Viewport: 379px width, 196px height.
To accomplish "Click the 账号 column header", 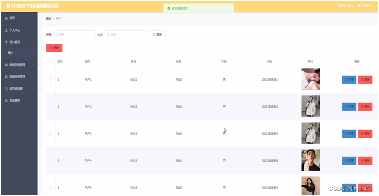I will [x=88, y=62].
